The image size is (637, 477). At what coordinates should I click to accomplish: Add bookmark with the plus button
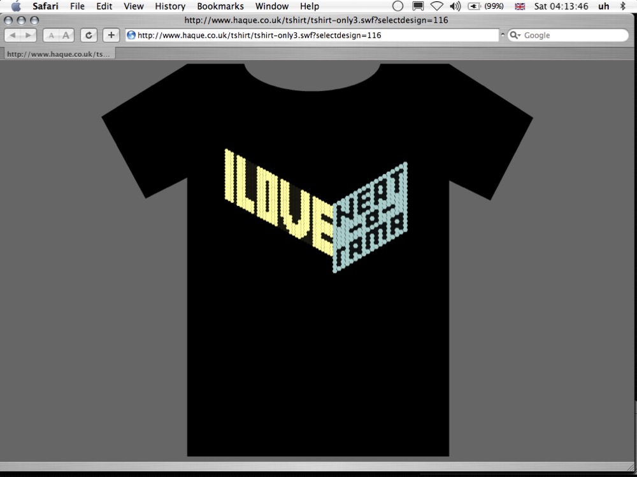point(111,35)
